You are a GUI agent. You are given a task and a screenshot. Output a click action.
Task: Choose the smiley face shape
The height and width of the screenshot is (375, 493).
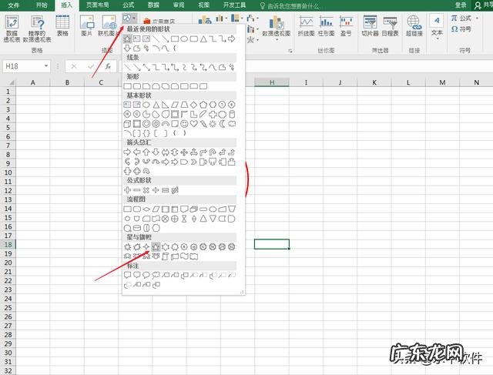pos(184,124)
